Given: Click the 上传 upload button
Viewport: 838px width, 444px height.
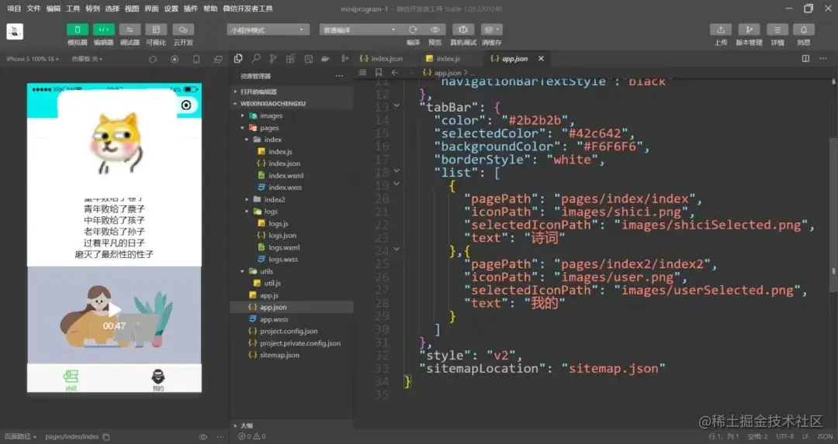Looking at the screenshot, I should [720, 30].
